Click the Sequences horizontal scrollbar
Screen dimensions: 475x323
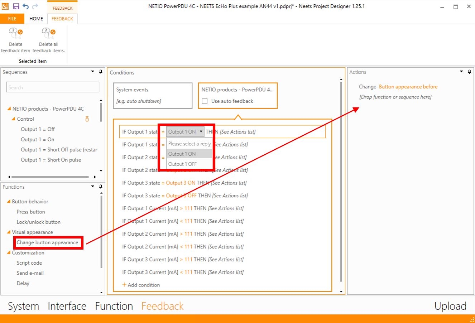50,177
